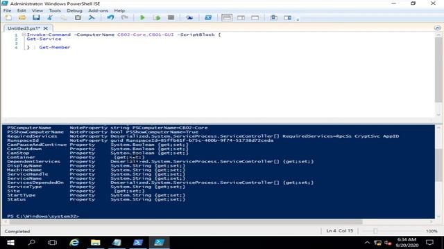Click the ServiceHandle property row
Screen dimensions: 444x249
[96, 174]
